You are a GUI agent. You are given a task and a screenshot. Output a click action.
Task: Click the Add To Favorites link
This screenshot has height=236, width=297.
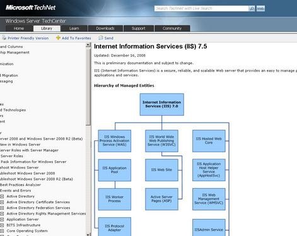[76, 38]
